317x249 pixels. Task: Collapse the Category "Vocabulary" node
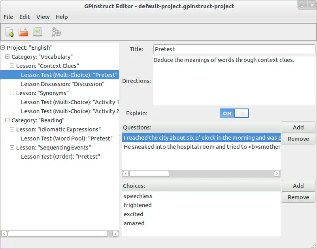click(7, 57)
